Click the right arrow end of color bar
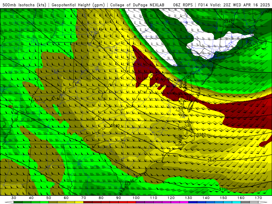This screenshot has width=272, height=204. click(x=262, y=202)
